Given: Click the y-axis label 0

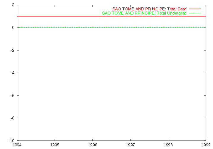Looking at the screenshot, I should tap(13, 28).
